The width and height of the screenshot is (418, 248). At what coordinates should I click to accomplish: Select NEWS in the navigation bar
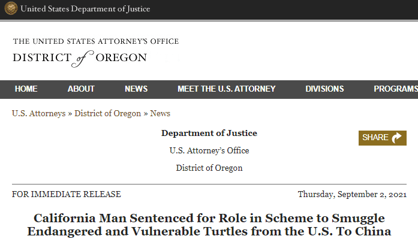(x=136, y=89)
